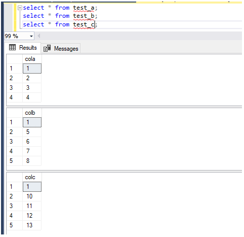Select row header 5 in the colc grid
This screenshot has width=244, height=237.
(15, 225)
